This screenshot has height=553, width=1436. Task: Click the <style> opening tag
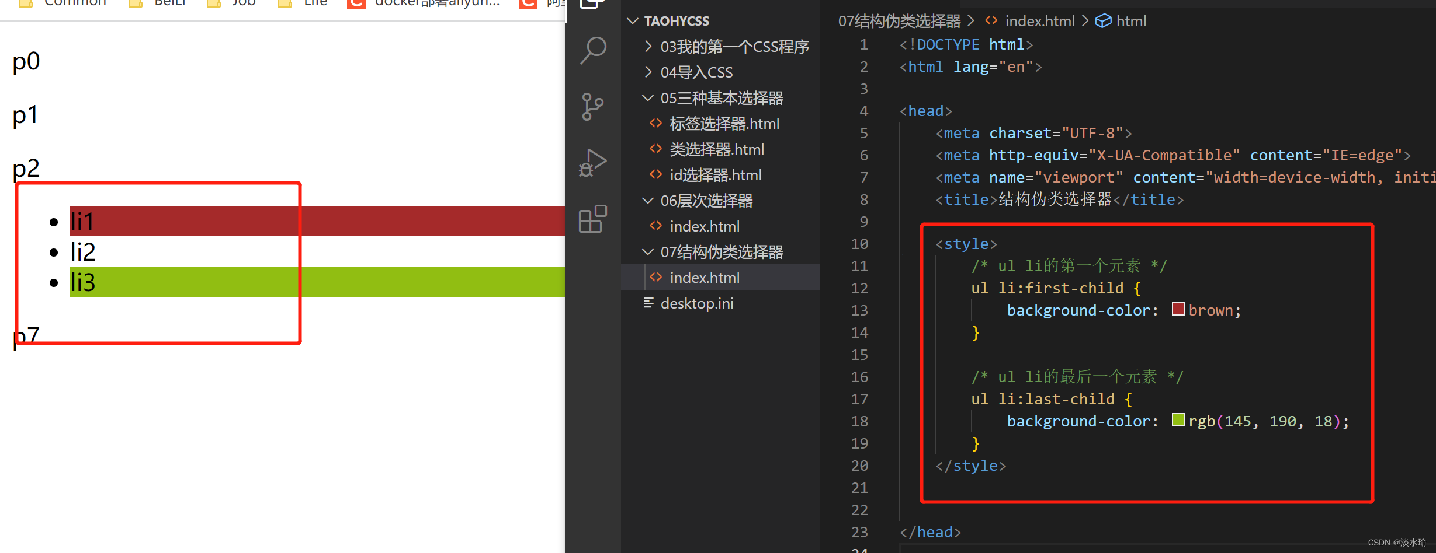966,244
